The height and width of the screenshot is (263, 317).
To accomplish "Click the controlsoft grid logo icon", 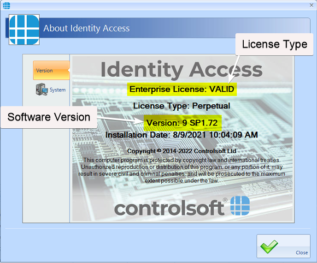I will pos(240,206).
